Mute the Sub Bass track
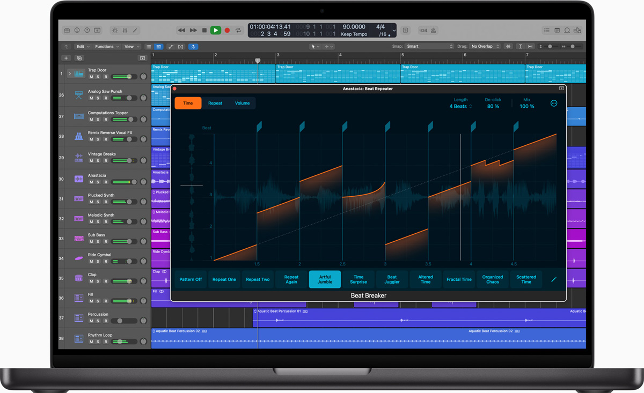 coord(91,242)
